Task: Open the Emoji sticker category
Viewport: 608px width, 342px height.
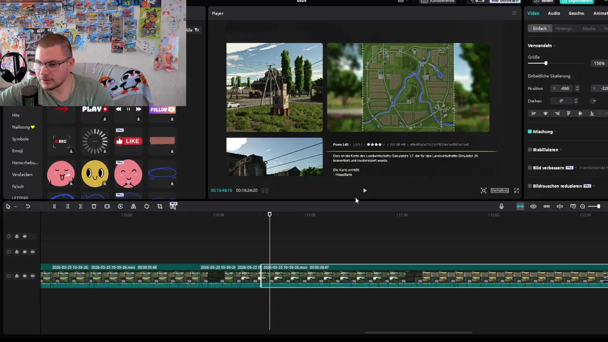Action: (x=17, y=151)
